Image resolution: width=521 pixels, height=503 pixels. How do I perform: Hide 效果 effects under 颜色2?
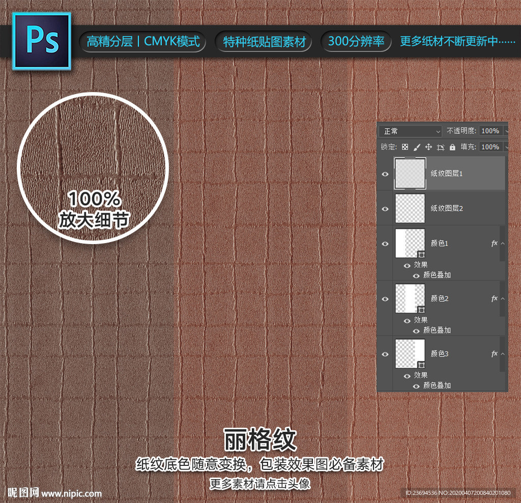coord(407,320)
